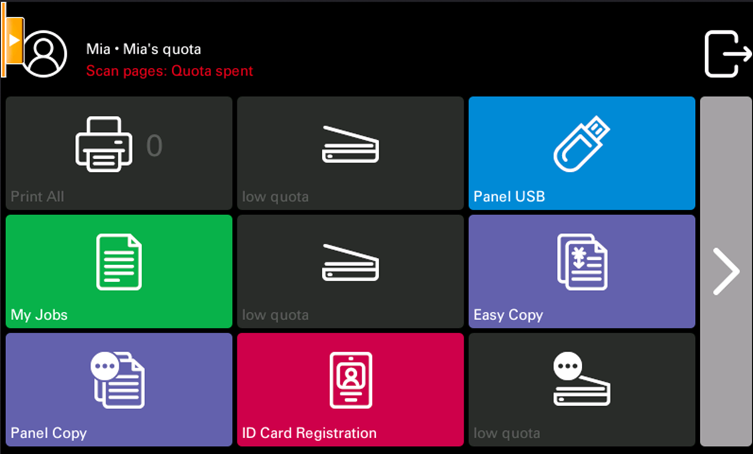Viewport: 753px width, 454px height.
Task: Go to next page with right chevron
Action: [726, 271]
